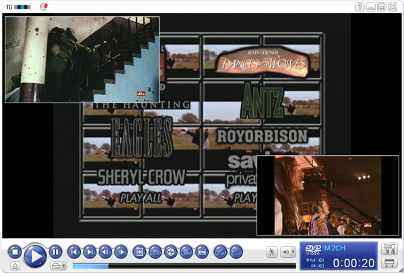Click the walking figure icon button
Screen dimensions: 404x276
[272, 252]
